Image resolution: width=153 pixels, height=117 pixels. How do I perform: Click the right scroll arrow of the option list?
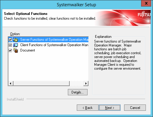86,83
